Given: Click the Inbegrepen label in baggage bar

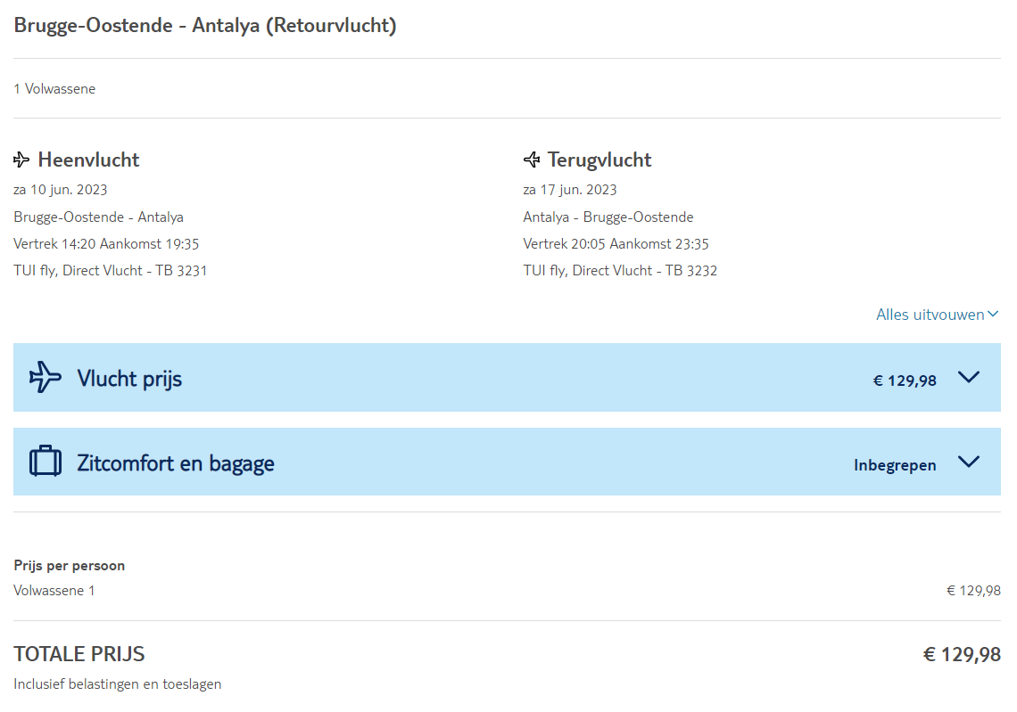Looking at the screenshot, I should coord(895,465).
